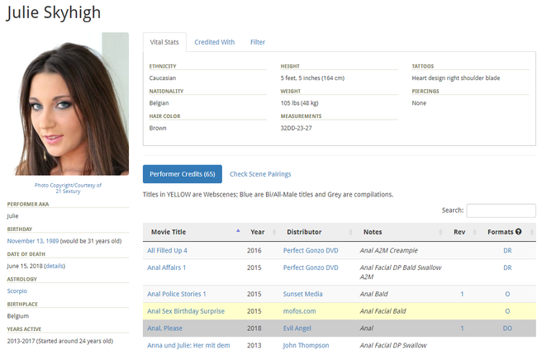Viewport: 537px width, 350px height.
Task: Select the 32DD-23-27 measurements value
Action: pos(297,128)
